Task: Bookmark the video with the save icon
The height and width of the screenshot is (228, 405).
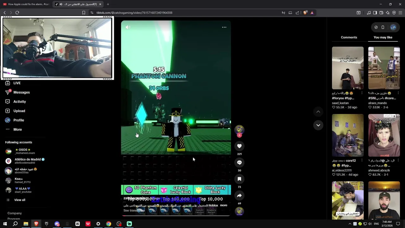Action: point(239,179)
